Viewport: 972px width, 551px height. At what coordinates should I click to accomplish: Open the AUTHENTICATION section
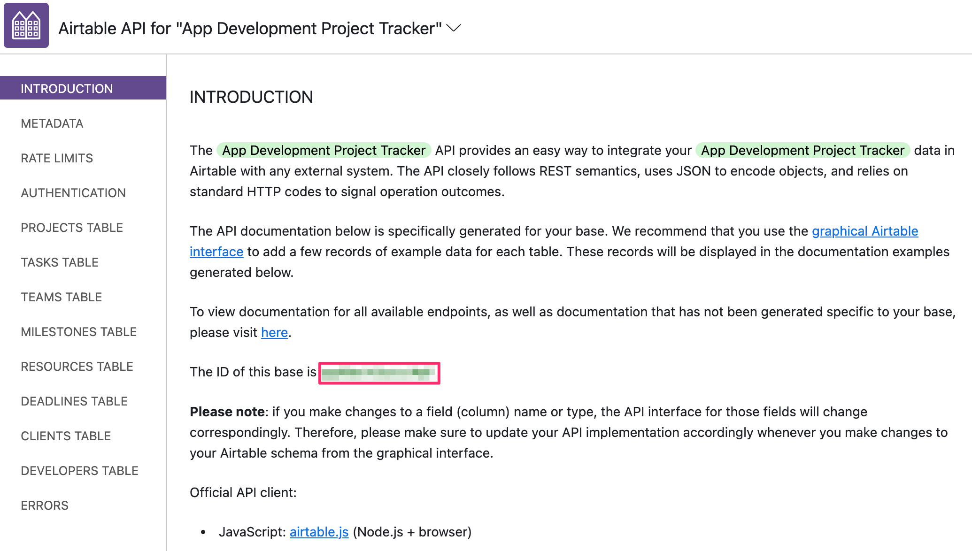(x=73, y=193)
